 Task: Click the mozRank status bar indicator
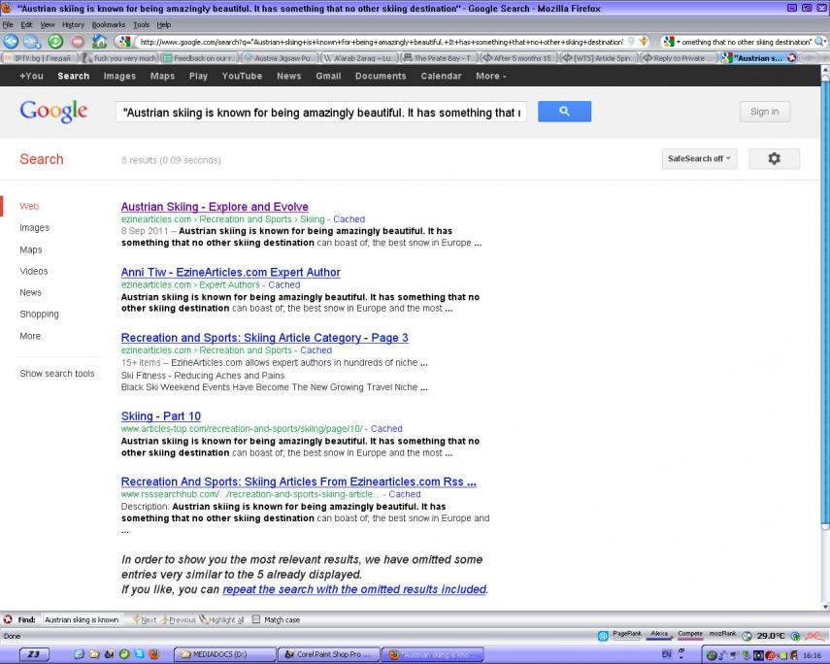tap(722, 635)
